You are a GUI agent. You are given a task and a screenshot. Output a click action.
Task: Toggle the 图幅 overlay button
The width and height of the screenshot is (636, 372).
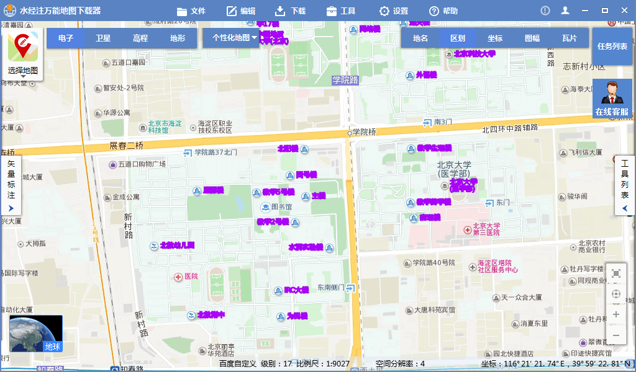click(532, 38)
